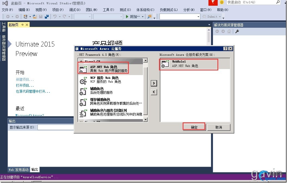The height and width of the screenshot is (183, 287).
Task: Pin the start page tab
Action: (22, 25)
